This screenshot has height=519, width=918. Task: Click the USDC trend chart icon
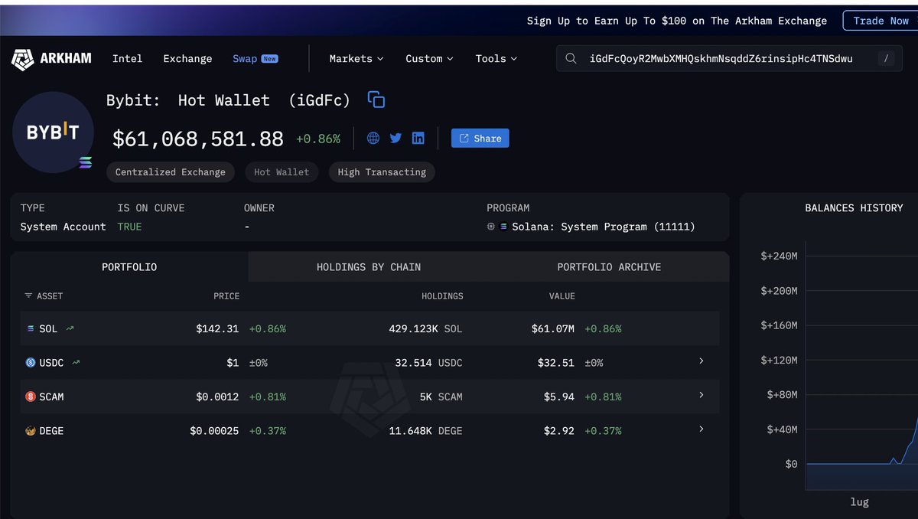(76, 363)
